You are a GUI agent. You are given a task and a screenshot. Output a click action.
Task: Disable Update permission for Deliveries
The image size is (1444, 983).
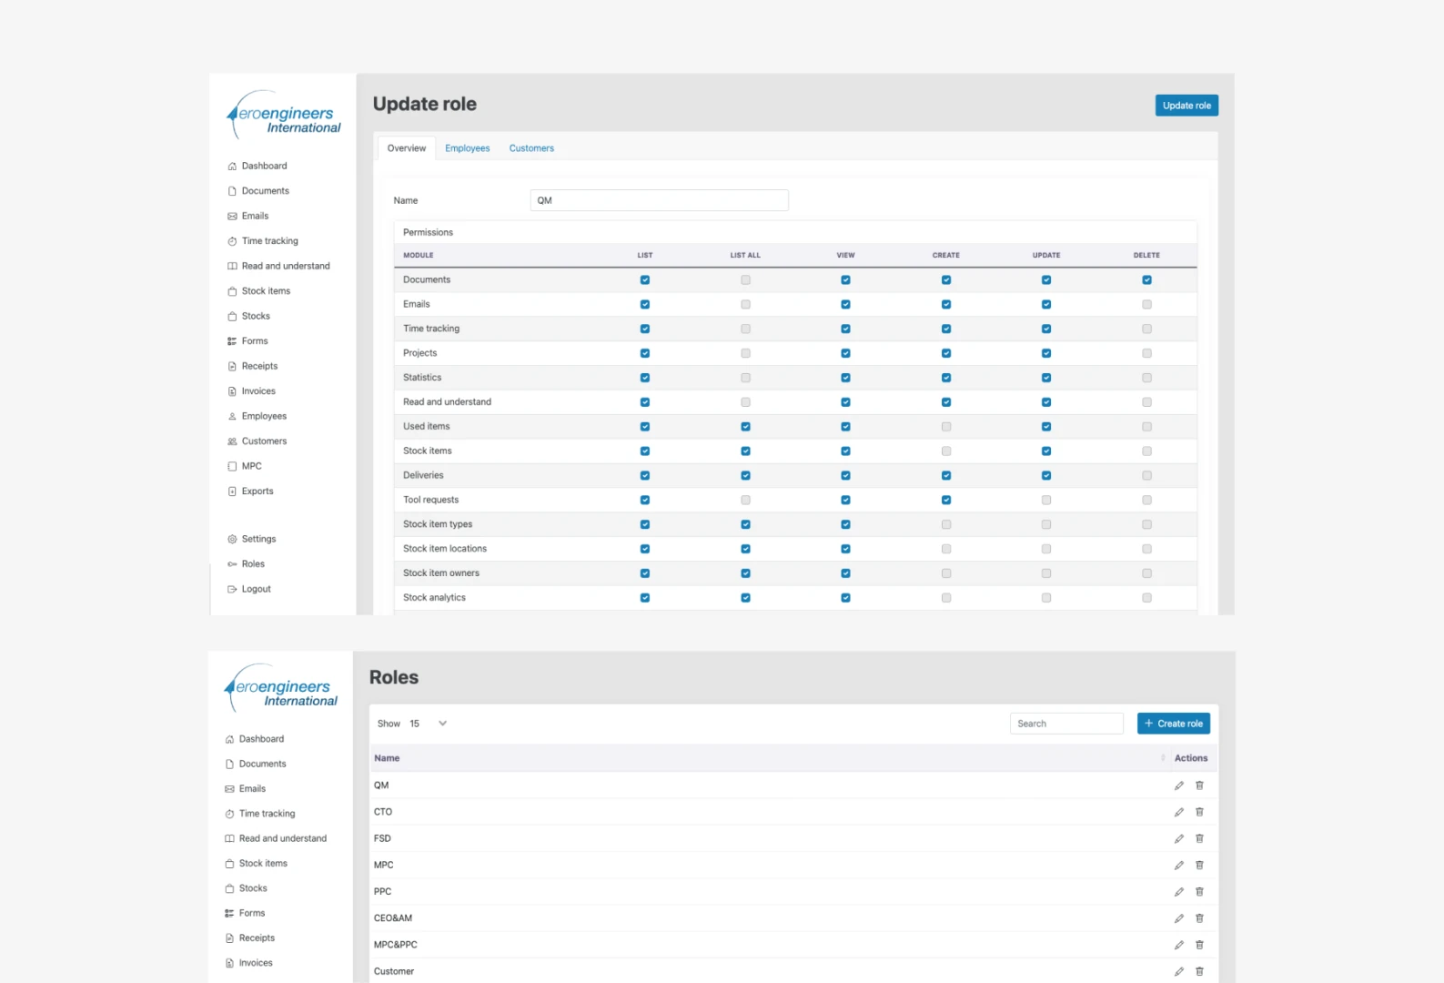pyautogui.click(x=1046, y=476)
